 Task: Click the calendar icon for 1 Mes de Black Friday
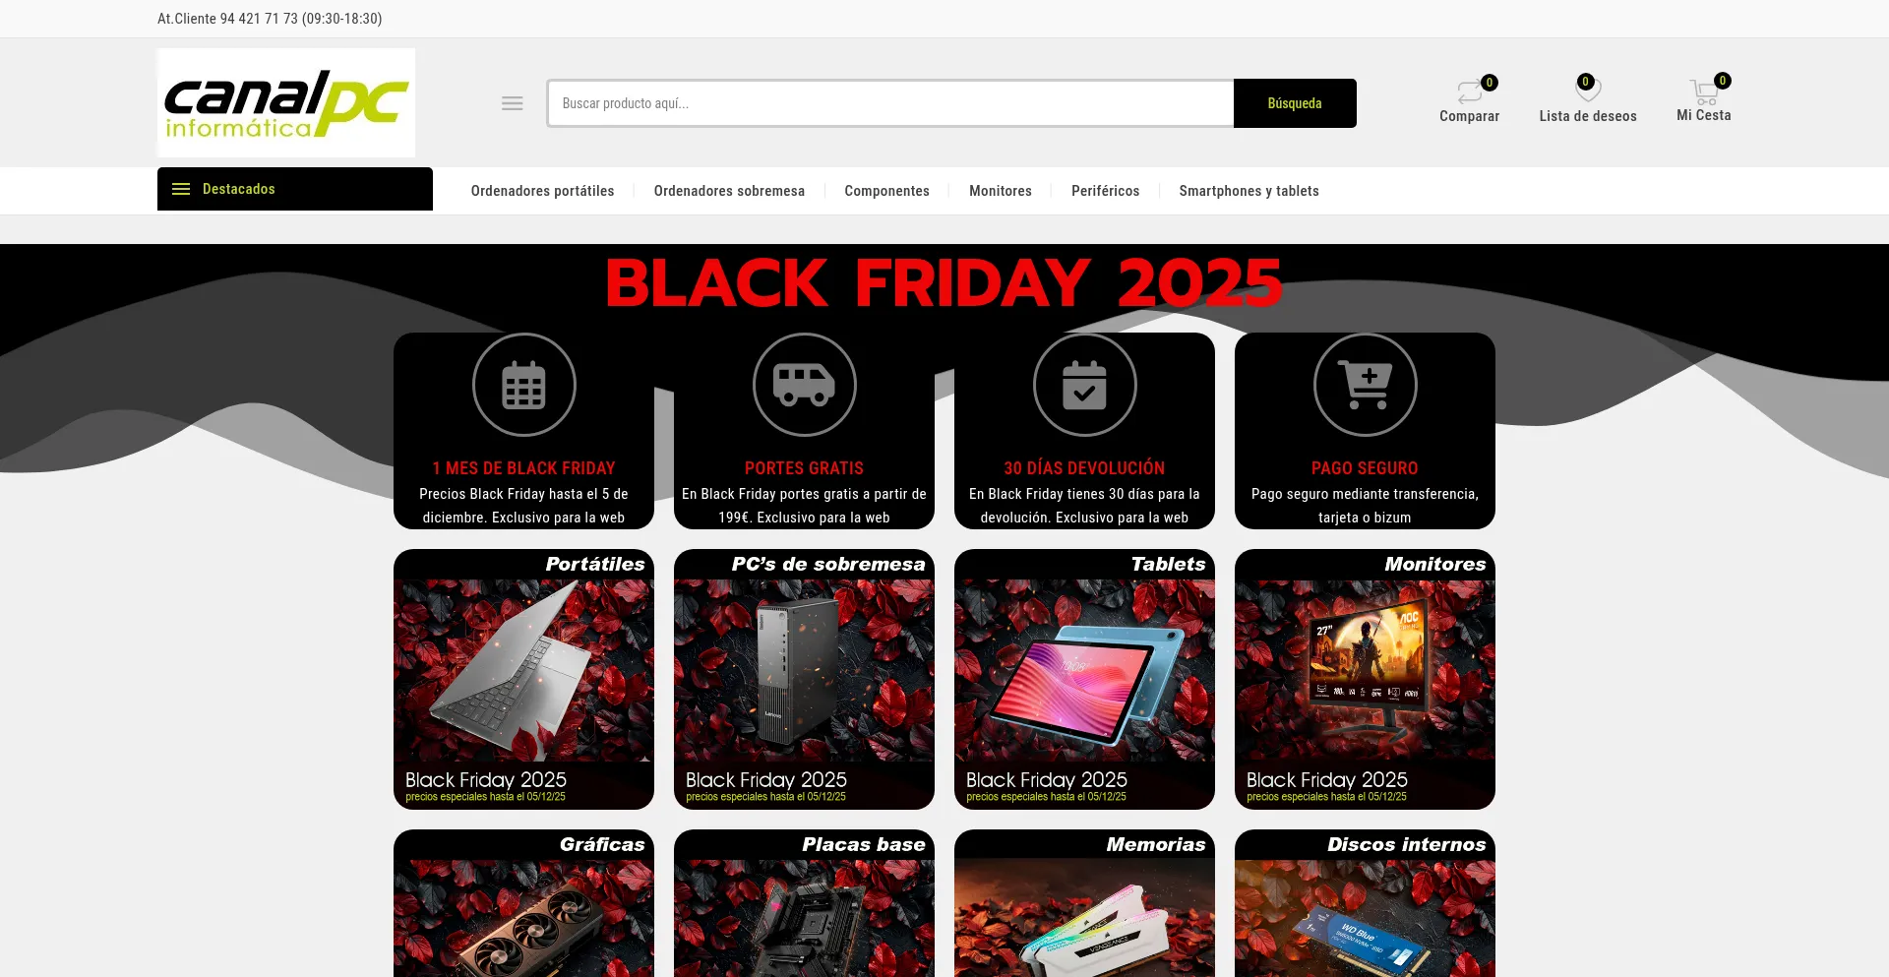[x=523, y=385]
